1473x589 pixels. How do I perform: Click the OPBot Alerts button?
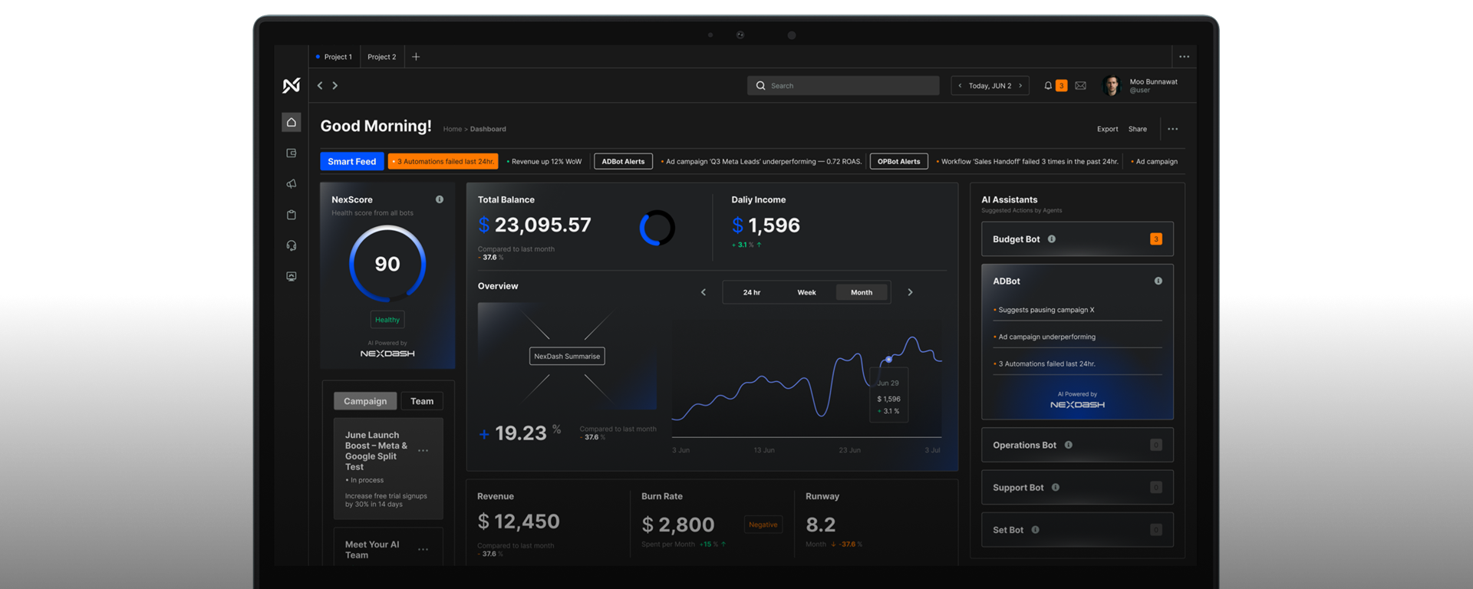(899, 161)
